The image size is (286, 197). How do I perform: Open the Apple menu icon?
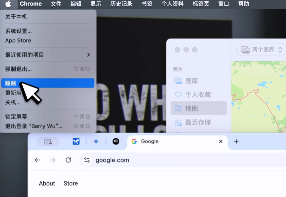pos(8,4)
